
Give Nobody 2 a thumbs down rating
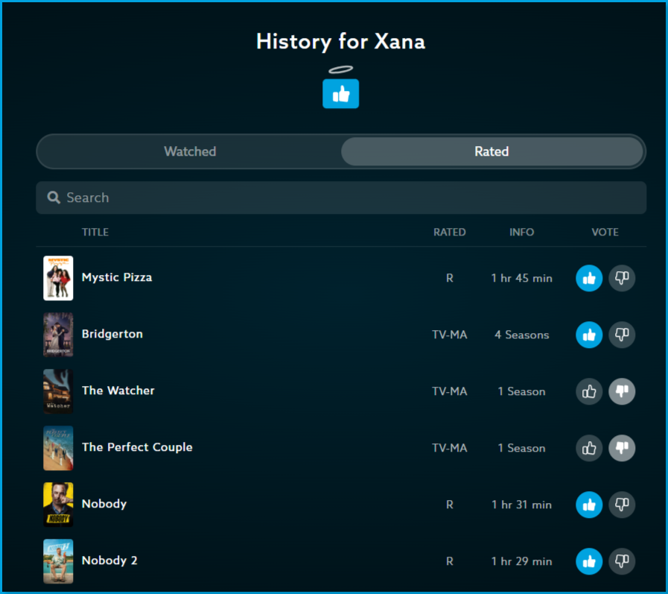[x=622, y=561]
